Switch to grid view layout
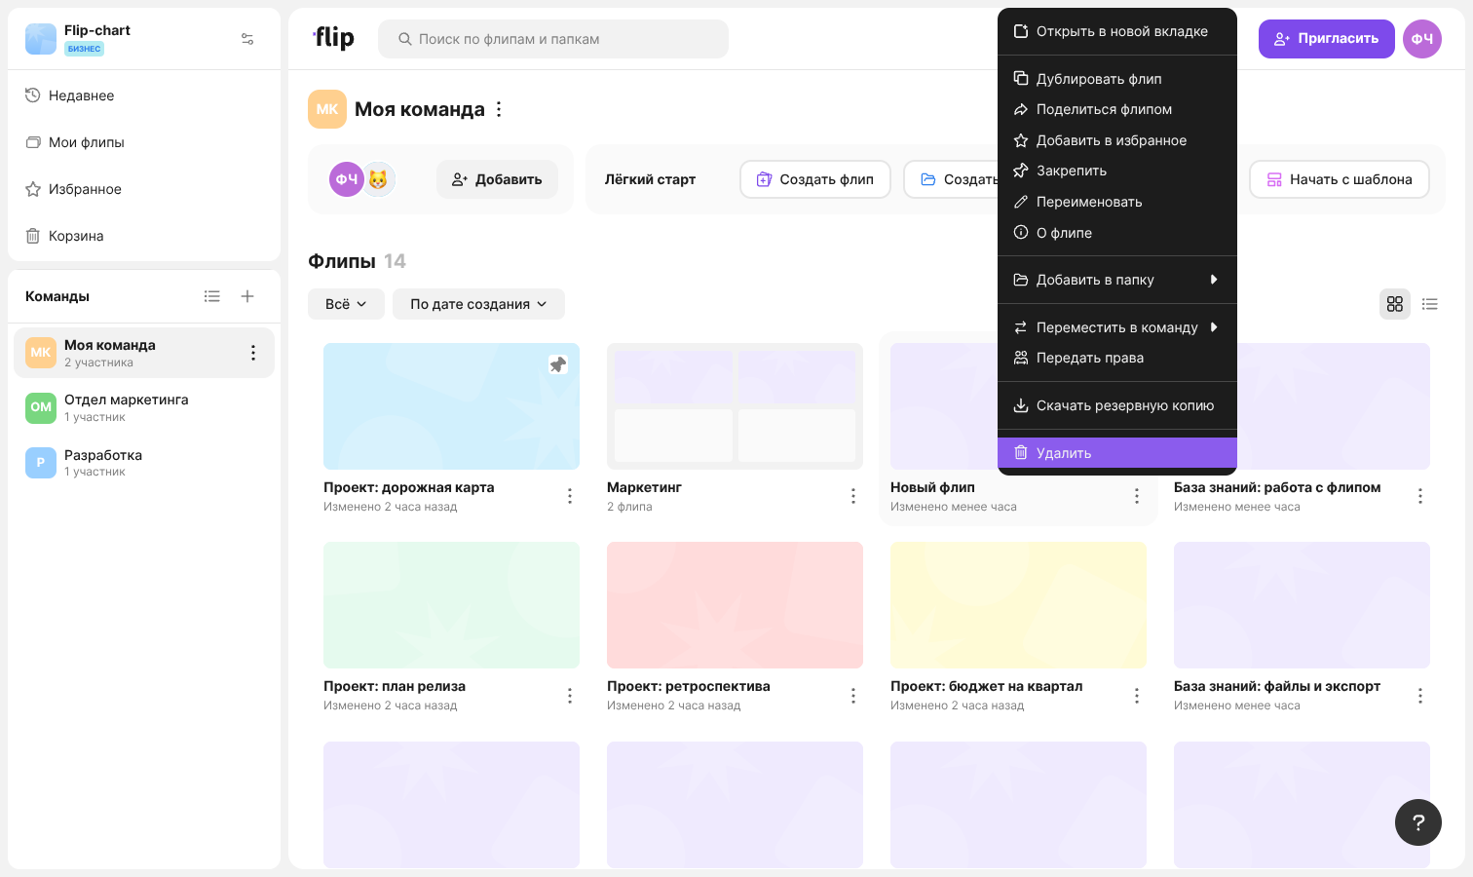The height and width of the screenshot is (877, 1473). (1395, 304)
